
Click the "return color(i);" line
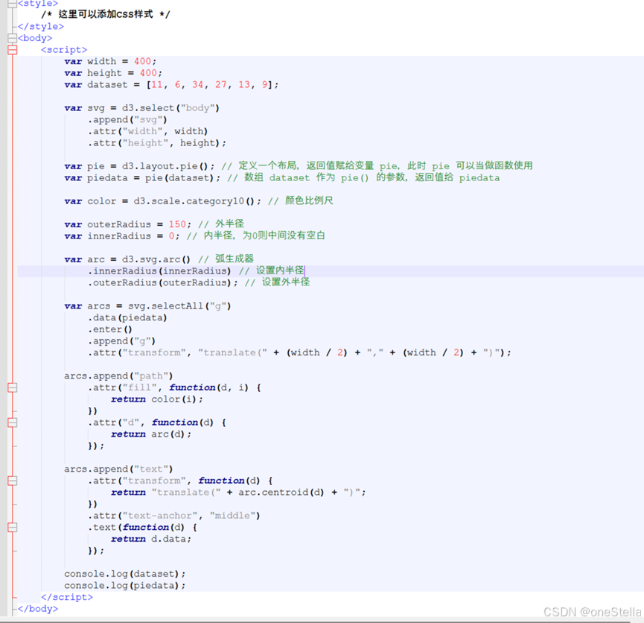click(157, 399)
